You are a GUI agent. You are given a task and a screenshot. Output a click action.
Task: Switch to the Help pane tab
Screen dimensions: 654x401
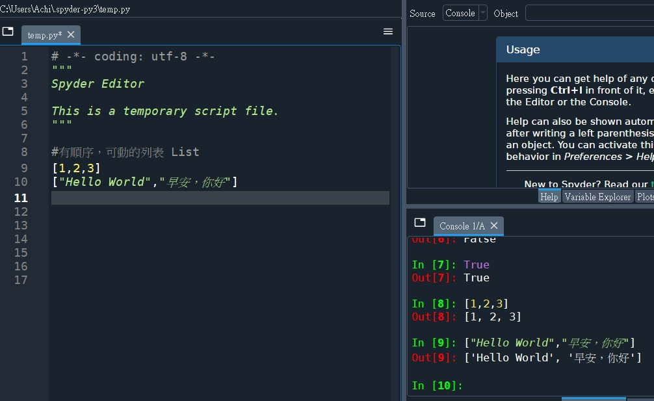pos(549,197)
